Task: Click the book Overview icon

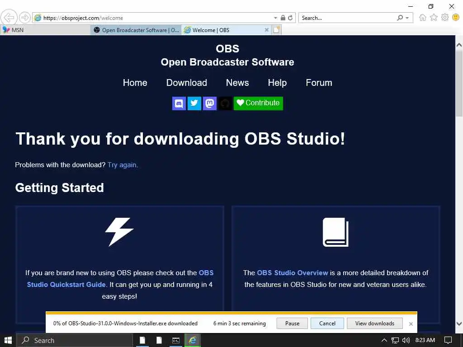Action: click(x=336, y=232)
